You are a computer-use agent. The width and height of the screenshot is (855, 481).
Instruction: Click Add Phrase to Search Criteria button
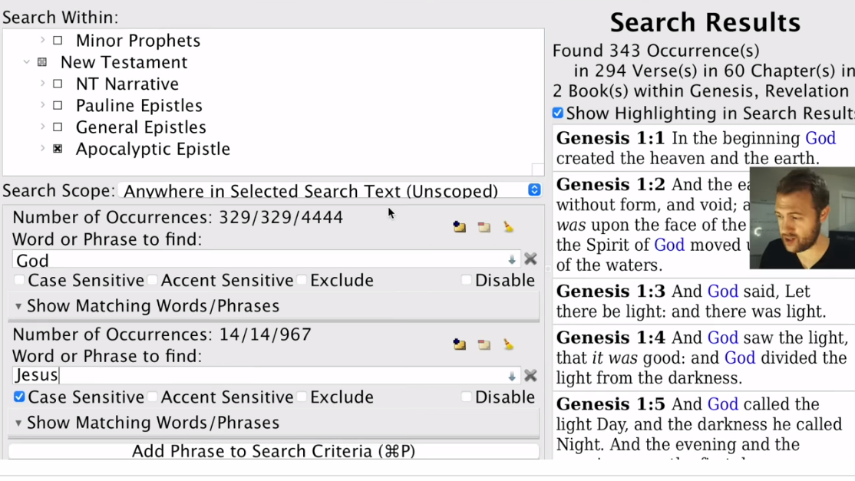[x=273, y=451]
